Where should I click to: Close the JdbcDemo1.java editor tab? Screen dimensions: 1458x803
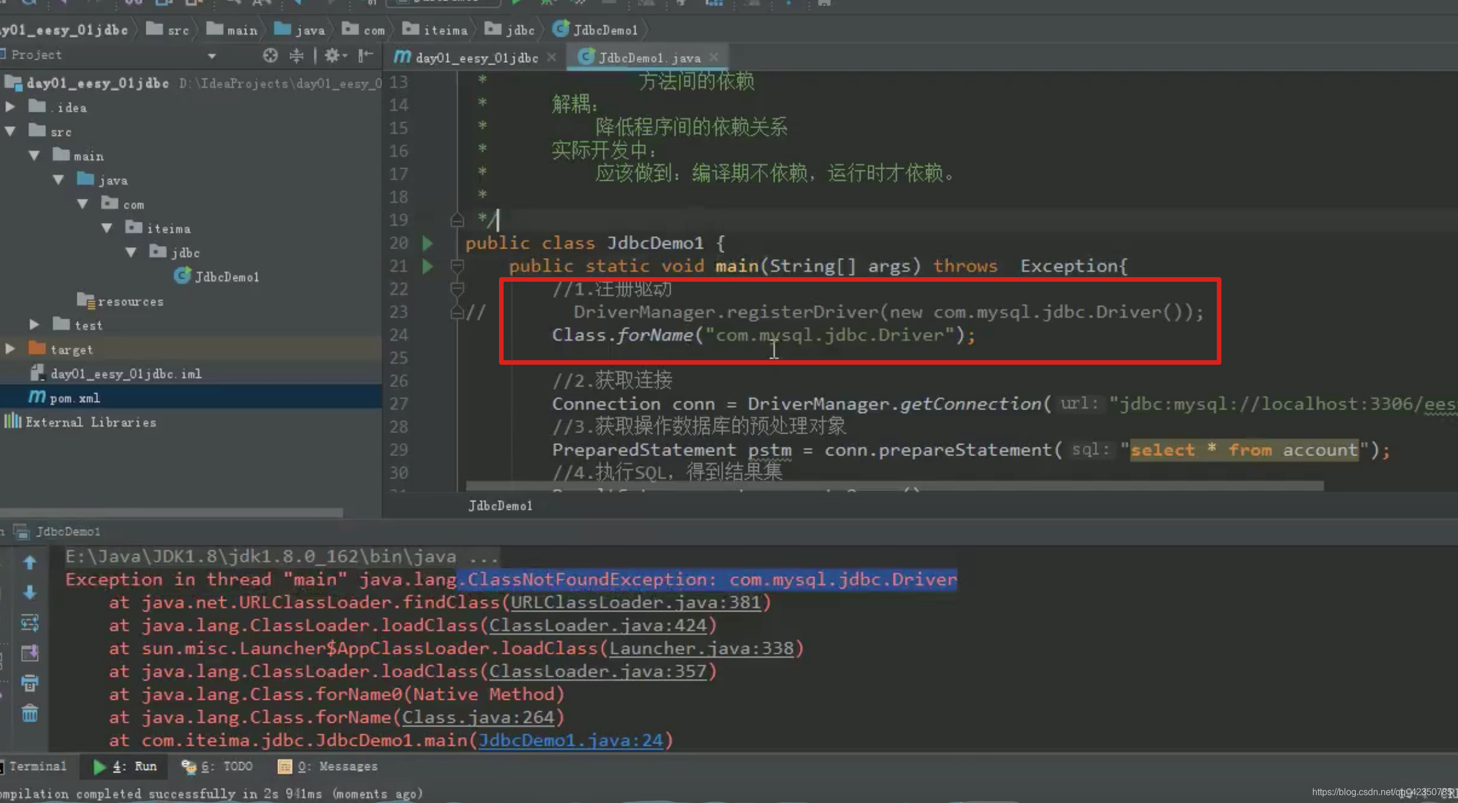(x=714, y=57)
